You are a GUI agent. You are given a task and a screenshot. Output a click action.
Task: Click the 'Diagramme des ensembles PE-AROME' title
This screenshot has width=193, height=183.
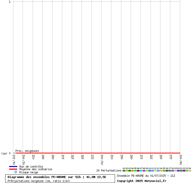(x=37, y=177)
